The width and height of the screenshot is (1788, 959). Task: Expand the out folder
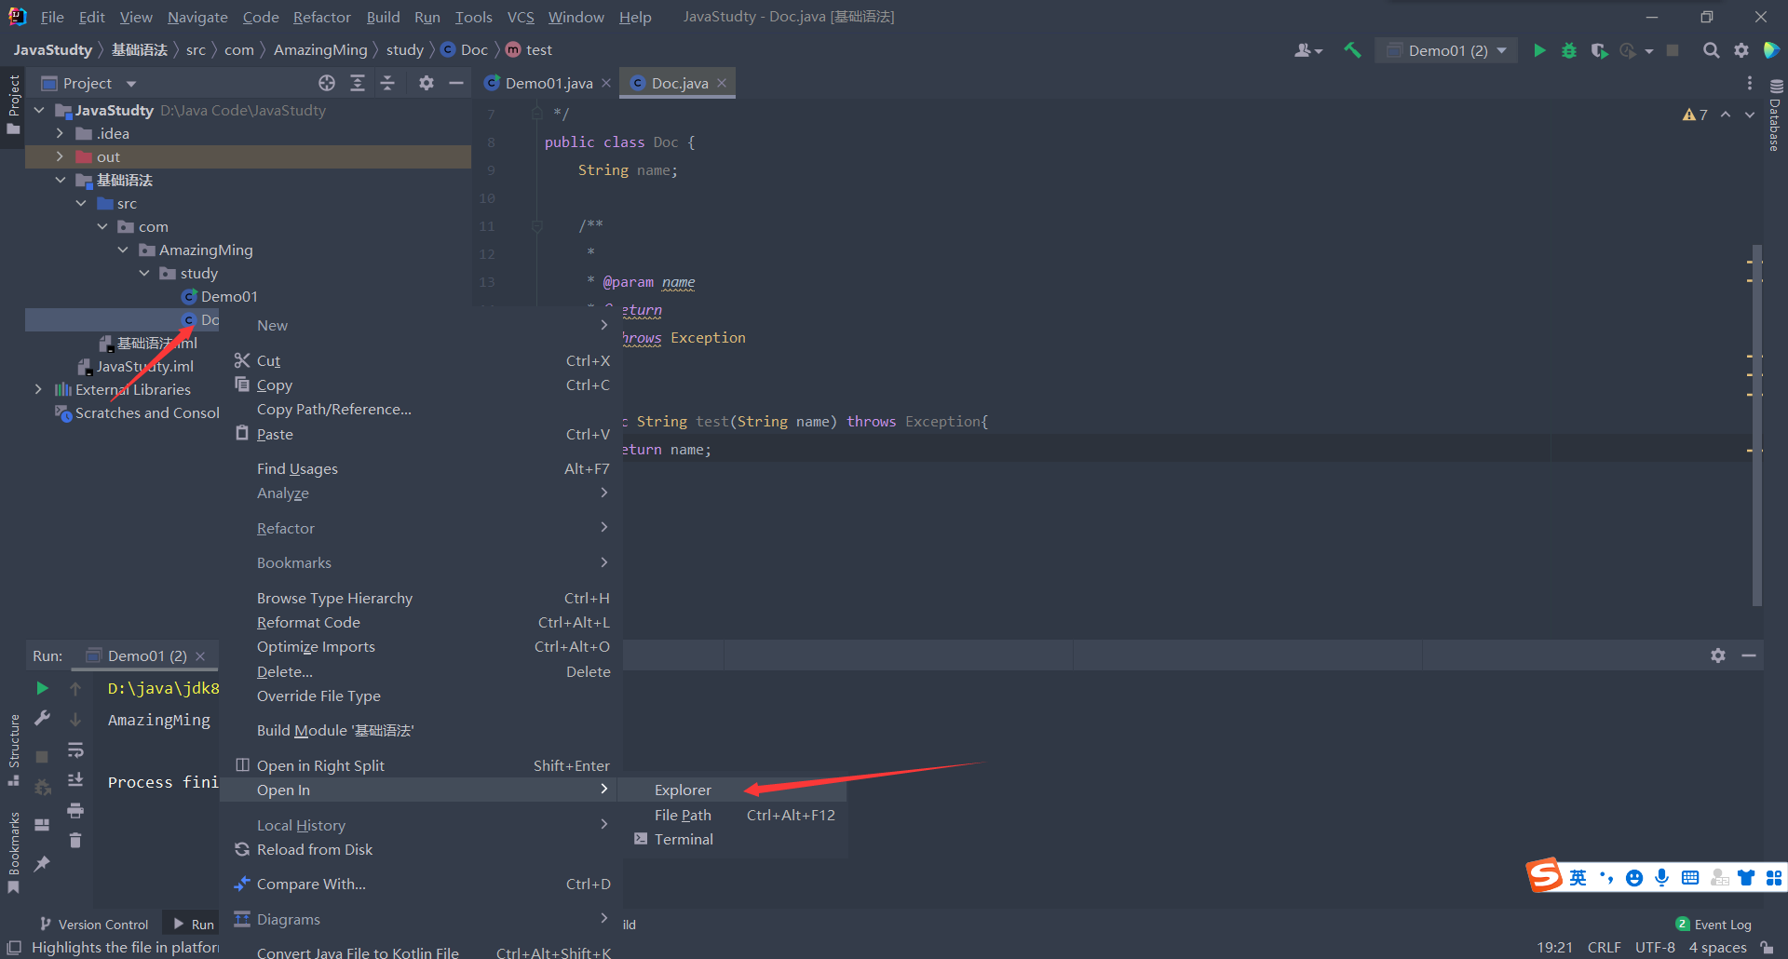pos(60,156)
